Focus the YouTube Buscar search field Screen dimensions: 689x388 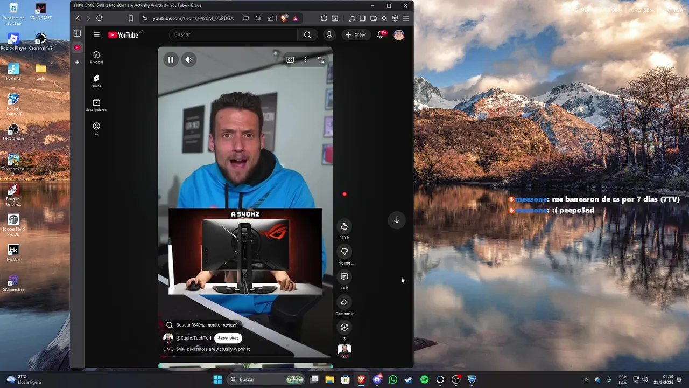(233, 35)
